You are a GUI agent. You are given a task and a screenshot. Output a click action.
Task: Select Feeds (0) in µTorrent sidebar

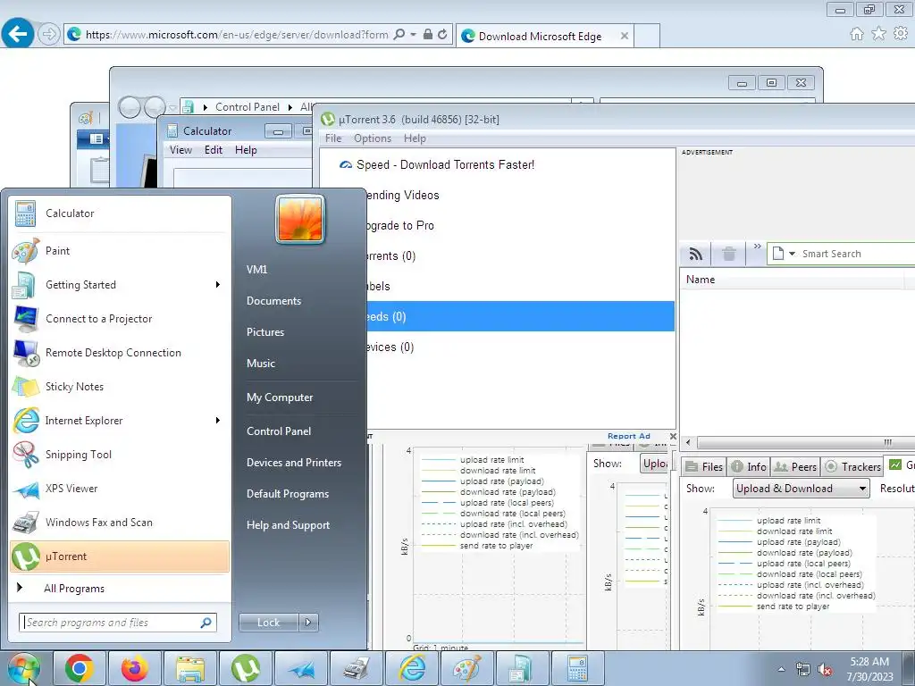click(x=521, y=317)
